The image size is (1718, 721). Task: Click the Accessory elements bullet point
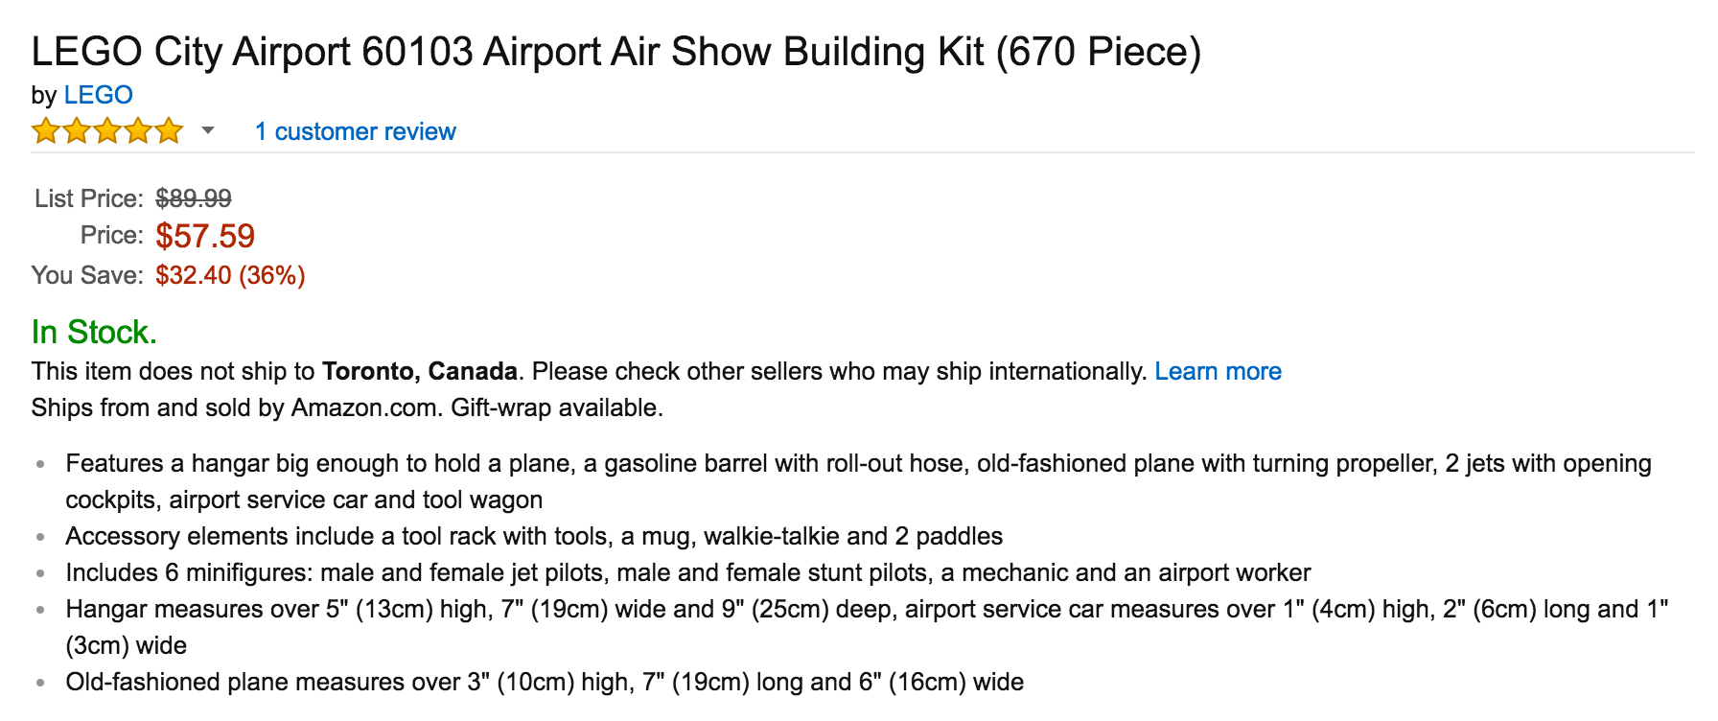pyautogui.click(x=534, y=536)
